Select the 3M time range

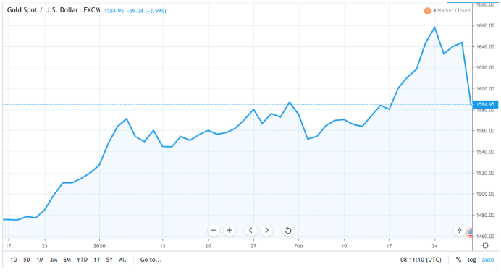pos(54,260)
